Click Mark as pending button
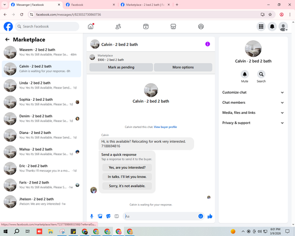This screenshot has width=295, height=236. coord(121,67)
